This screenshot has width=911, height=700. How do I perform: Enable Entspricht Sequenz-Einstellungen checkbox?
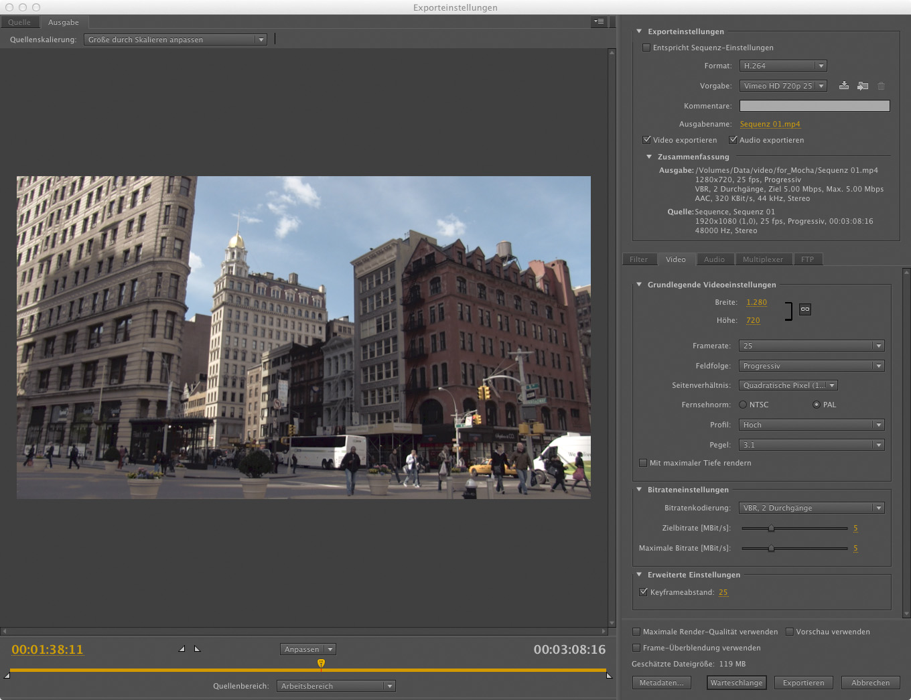tap(646, 48)
